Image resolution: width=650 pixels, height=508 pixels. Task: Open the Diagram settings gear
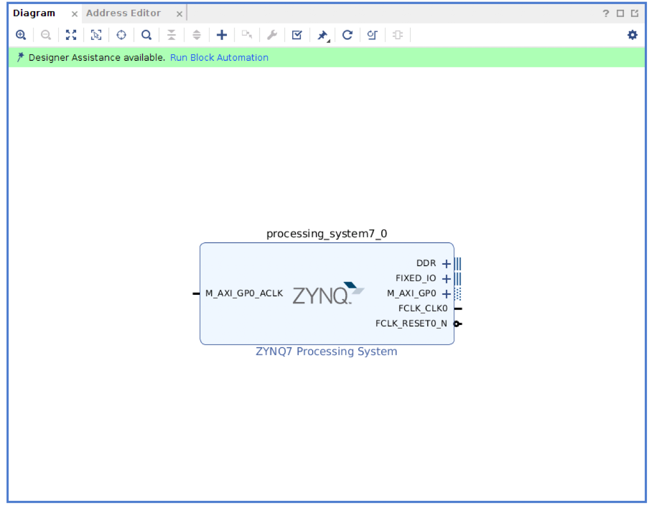633,35
